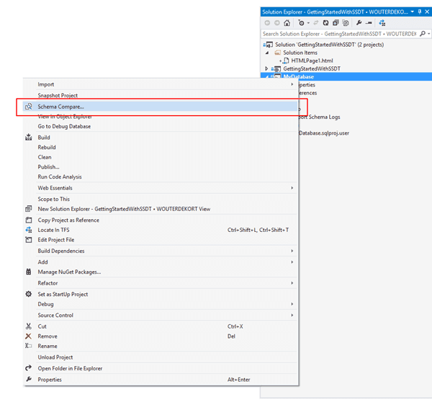Click the Sync with Active Document icon
The height and width of the screenshot is (402, 432).
pos(316,23)
